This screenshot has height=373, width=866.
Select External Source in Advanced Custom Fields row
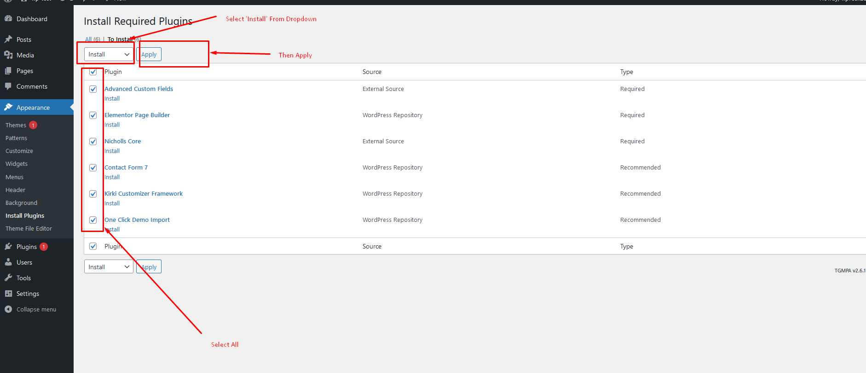coord(383,89)
